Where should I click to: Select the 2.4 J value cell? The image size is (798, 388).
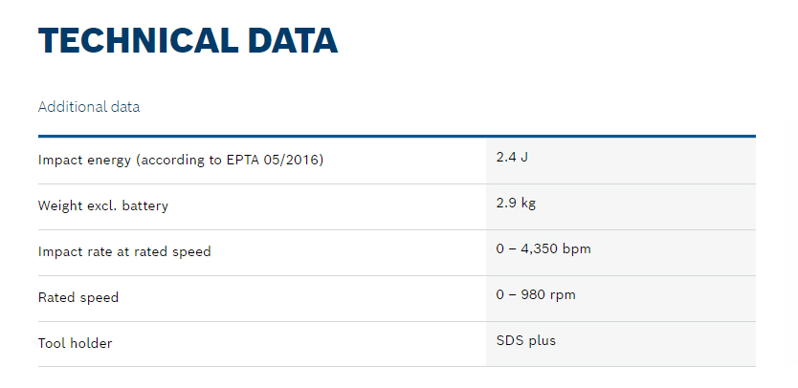pyautogui.click(x=512, y=156)
